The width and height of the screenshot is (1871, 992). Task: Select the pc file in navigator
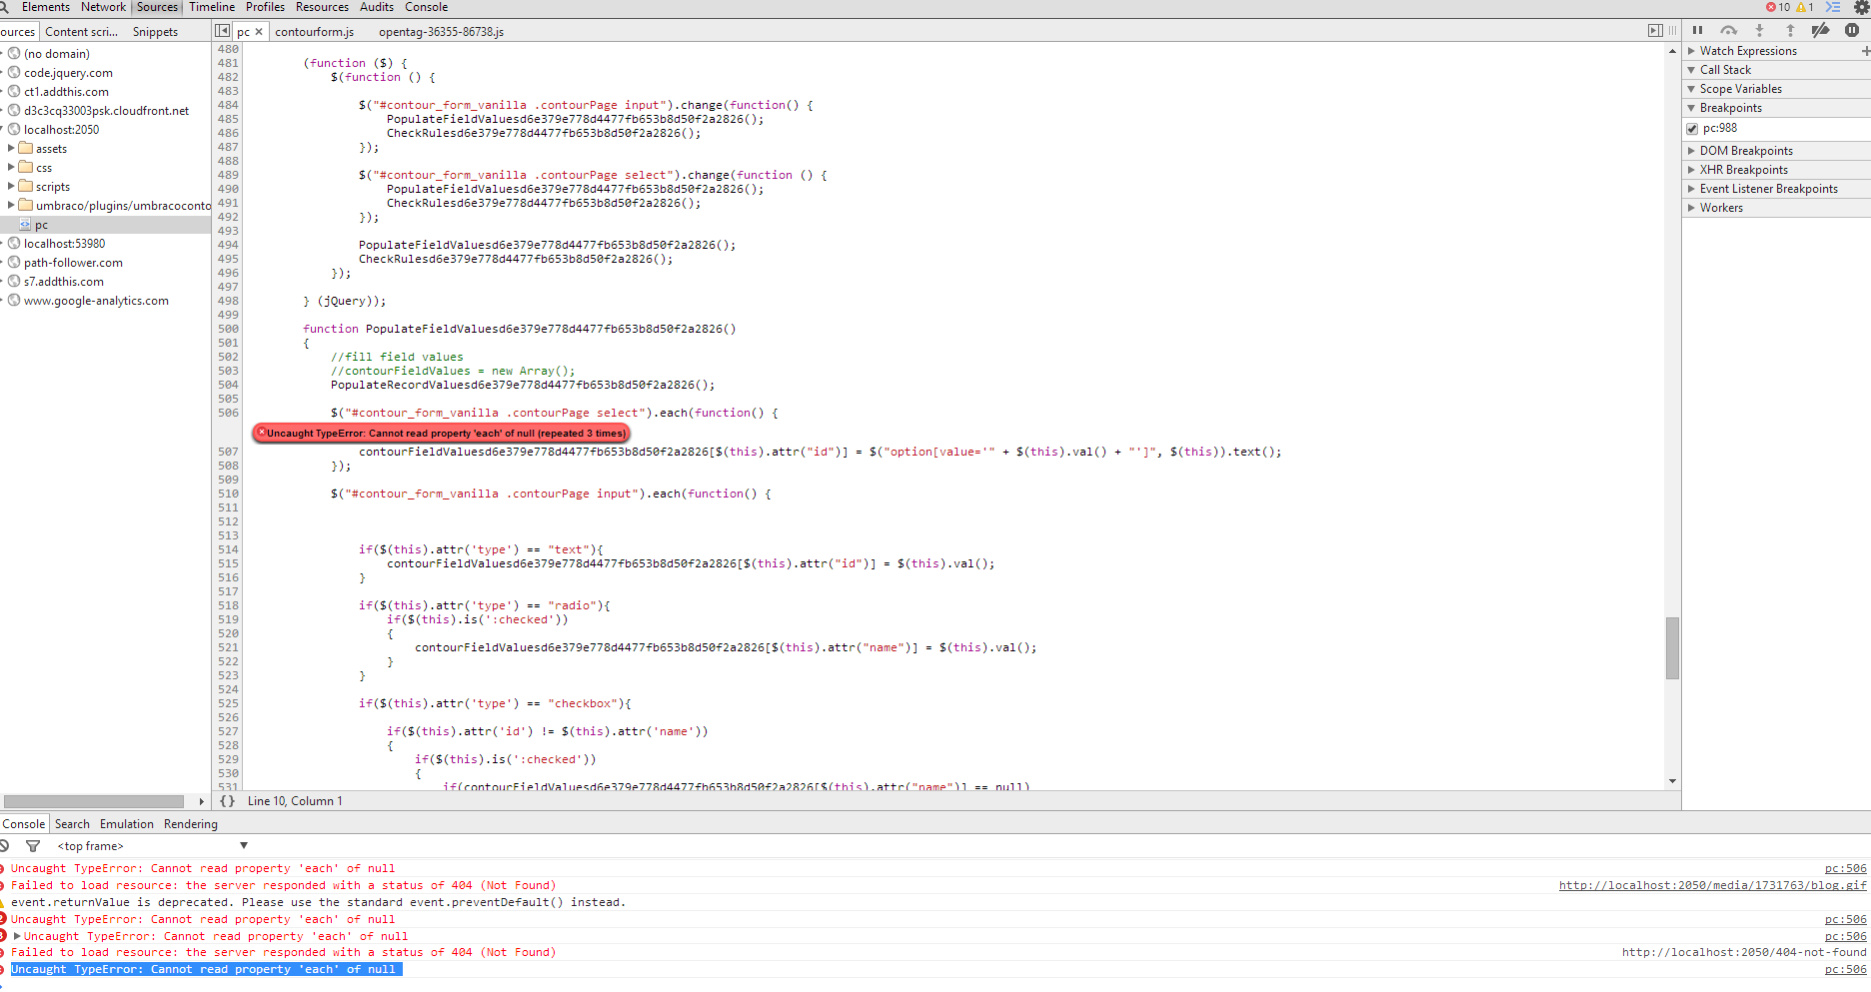point(105,225)
